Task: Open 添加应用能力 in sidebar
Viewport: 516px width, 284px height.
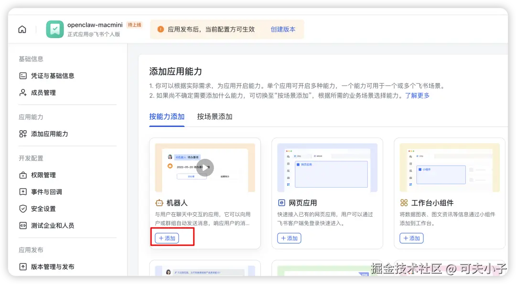Action: coord(49,134)
